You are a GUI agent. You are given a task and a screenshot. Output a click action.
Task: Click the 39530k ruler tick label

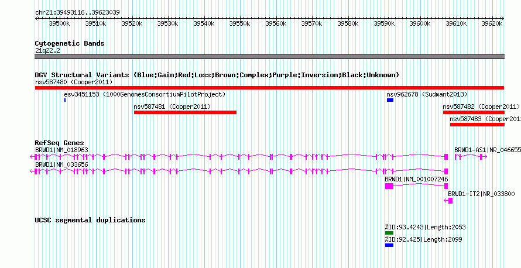167,23
